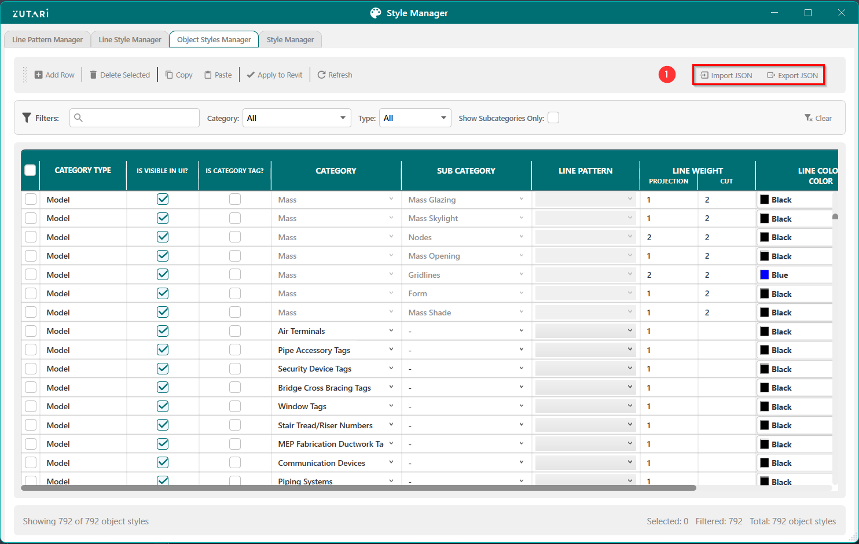Tick the select-all checkbox in table header
Screen dimensions: 859x544
click(30, 170)
